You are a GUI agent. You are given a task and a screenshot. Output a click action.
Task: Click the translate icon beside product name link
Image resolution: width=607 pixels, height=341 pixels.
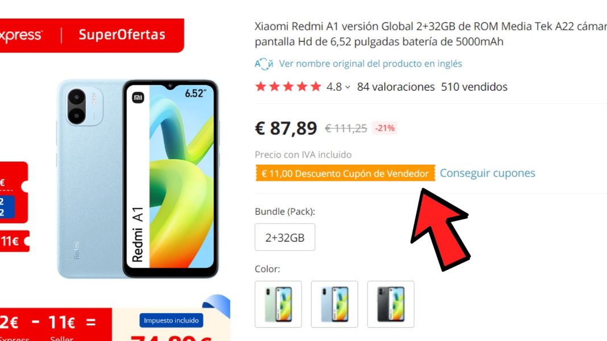[264, 64]
